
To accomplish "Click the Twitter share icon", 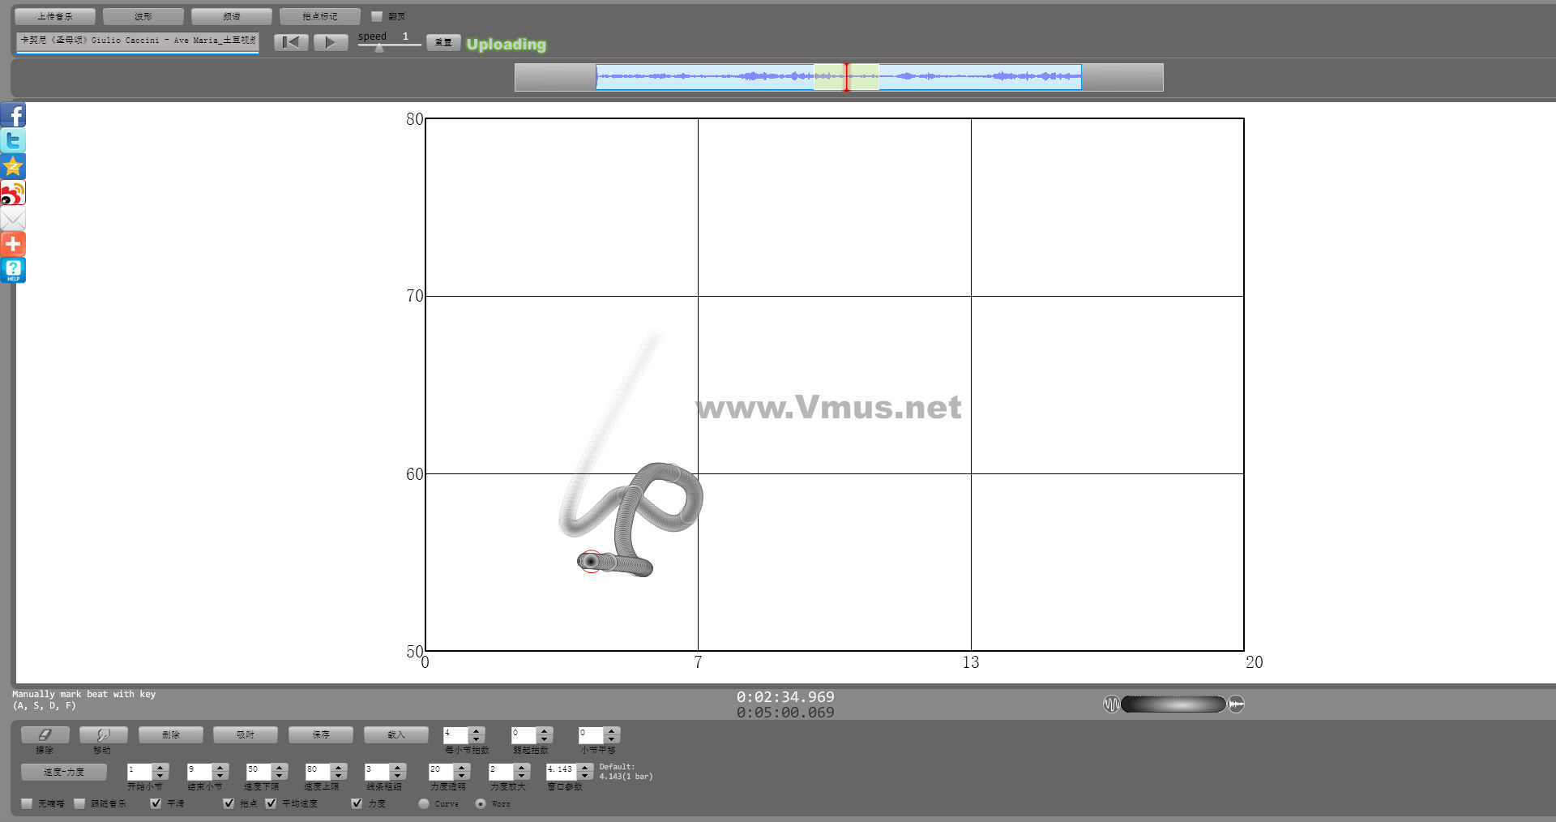I will click(x=13, y=141).
